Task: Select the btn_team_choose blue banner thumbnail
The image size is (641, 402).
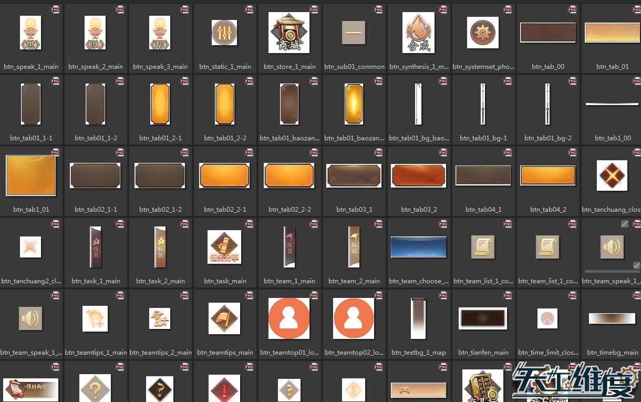Action: coord(418,247)
